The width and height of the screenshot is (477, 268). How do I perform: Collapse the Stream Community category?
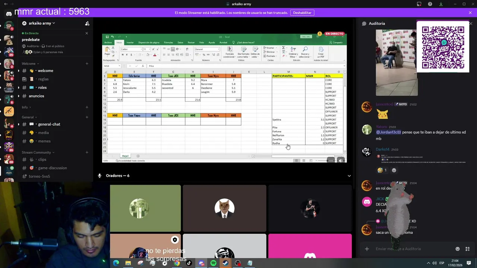(37, 153)
